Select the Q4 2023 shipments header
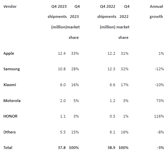The height and width of the screenshot is (152, 168). (57, 17)
